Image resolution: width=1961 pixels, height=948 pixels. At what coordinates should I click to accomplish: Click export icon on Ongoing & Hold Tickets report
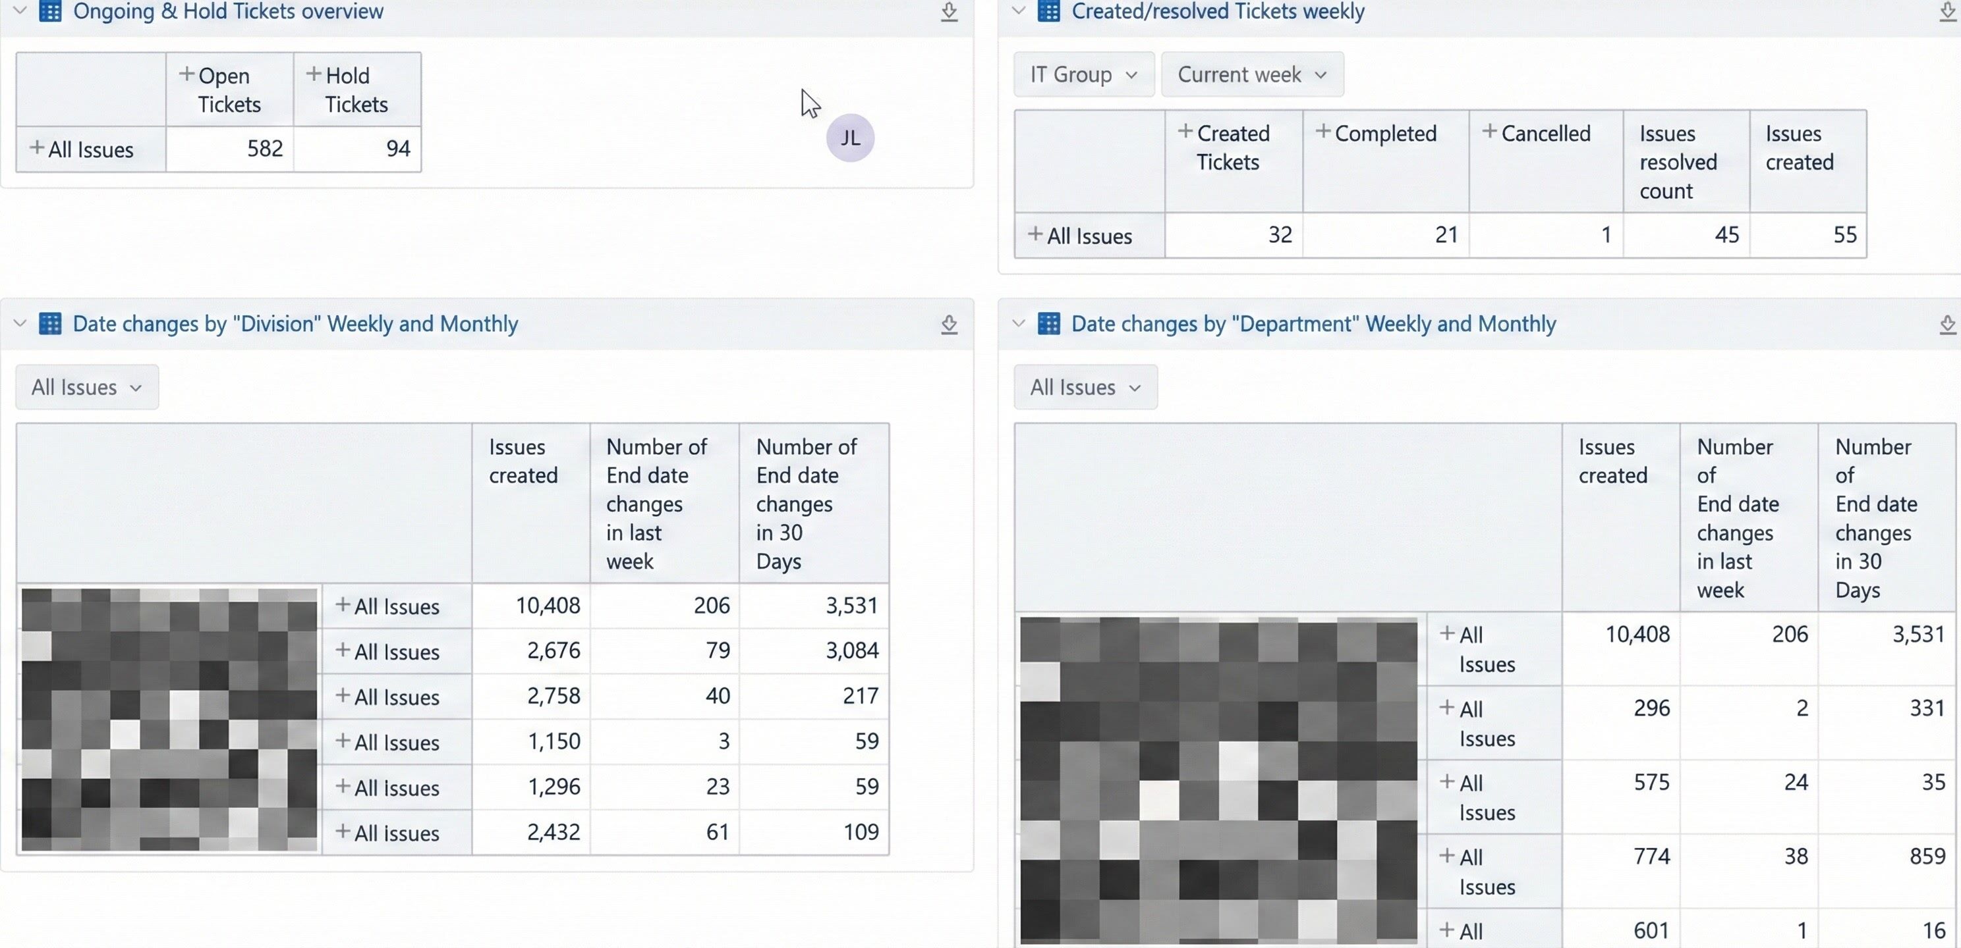tap(948, 11)
